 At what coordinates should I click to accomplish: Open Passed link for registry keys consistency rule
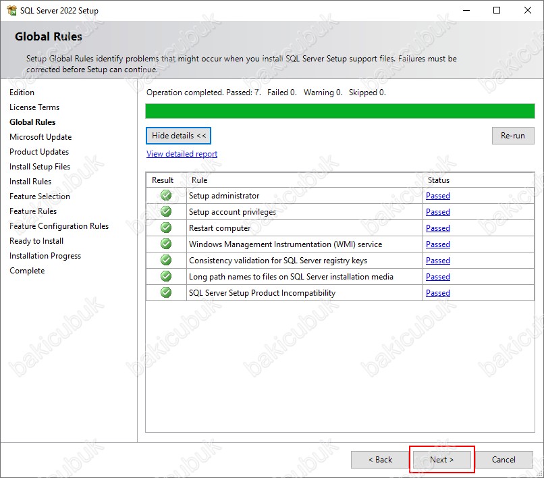coord(438,261)
